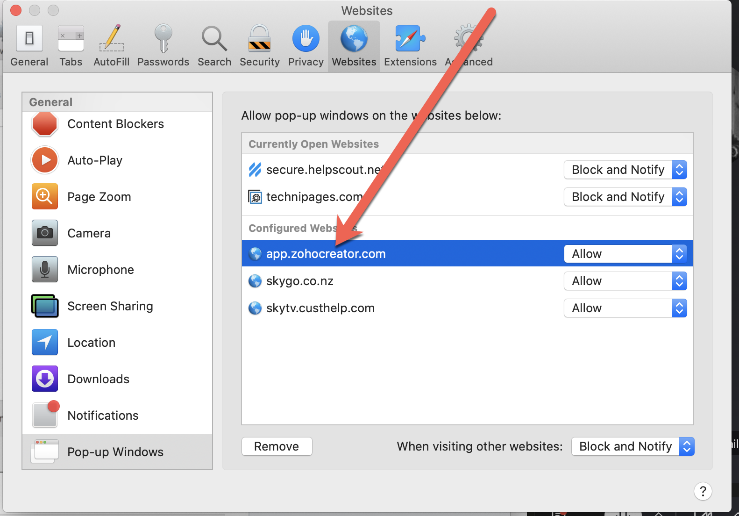Select app.zohocreator.com website name
This screenshot has width=739, height=516.
coord(326,254)
